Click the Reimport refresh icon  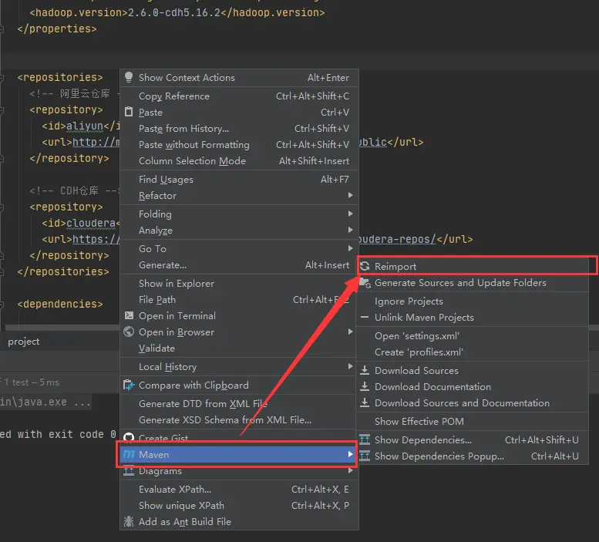pos(365,266)
